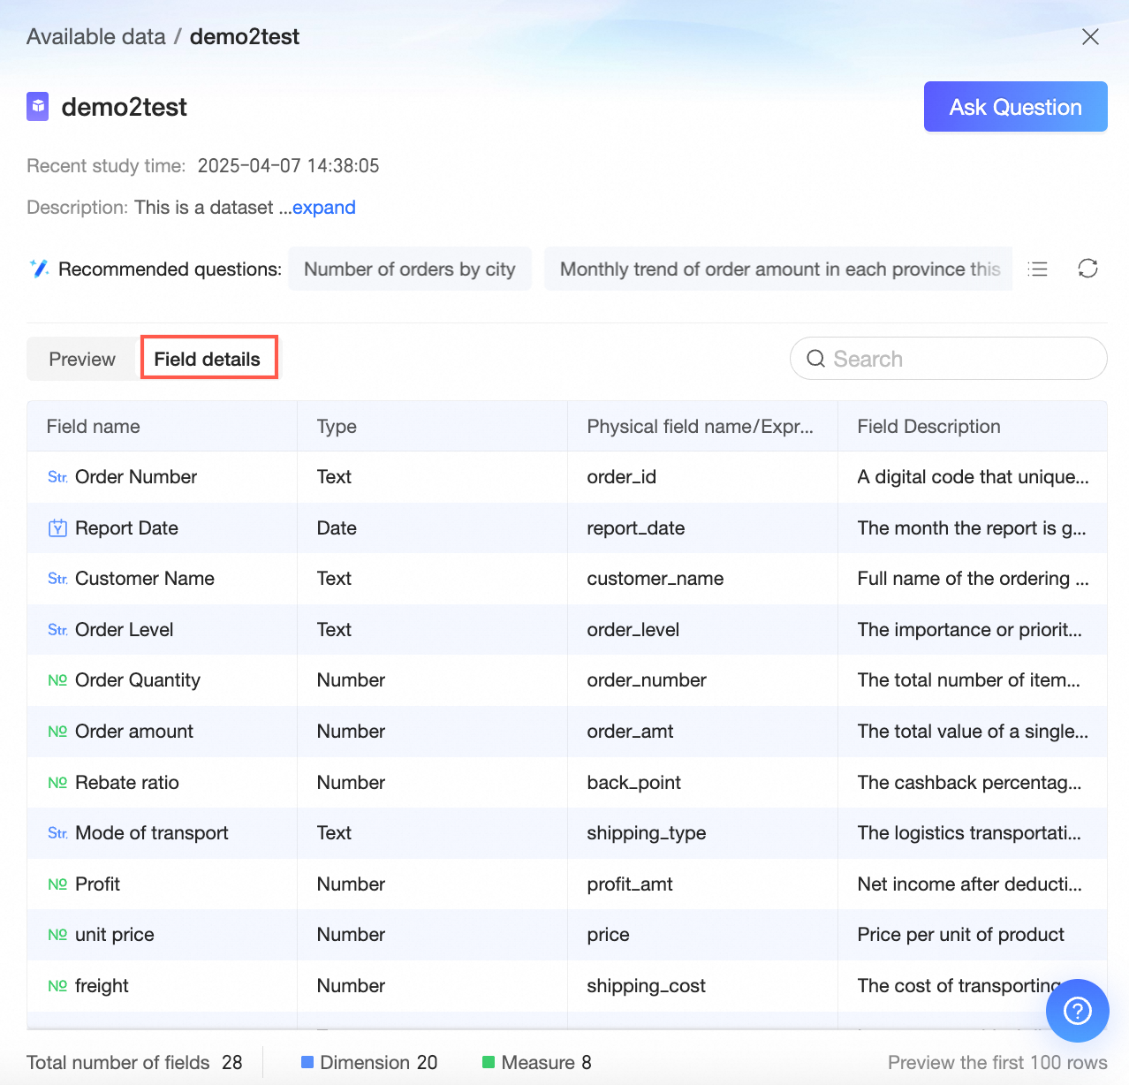Ask 'Number of orders by city' question

[410, 269]
